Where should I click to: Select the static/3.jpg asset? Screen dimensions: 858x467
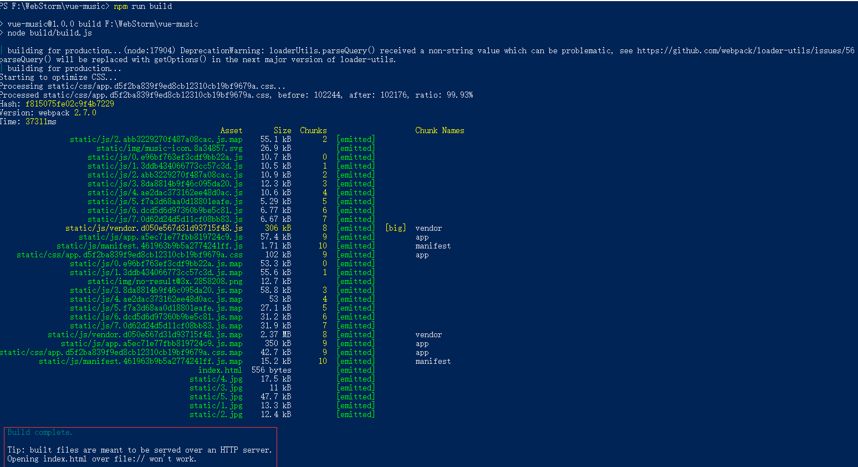[x=216, y=388]
